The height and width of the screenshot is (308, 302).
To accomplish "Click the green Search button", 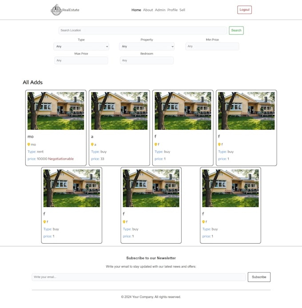I will pyautogui.click(x=236, y=31).
